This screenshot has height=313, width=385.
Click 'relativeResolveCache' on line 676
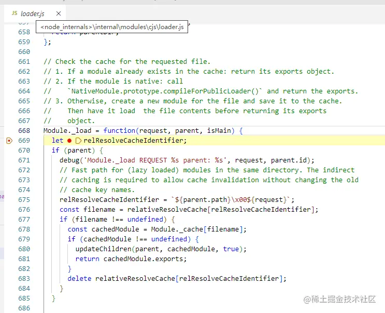point(167,210)
